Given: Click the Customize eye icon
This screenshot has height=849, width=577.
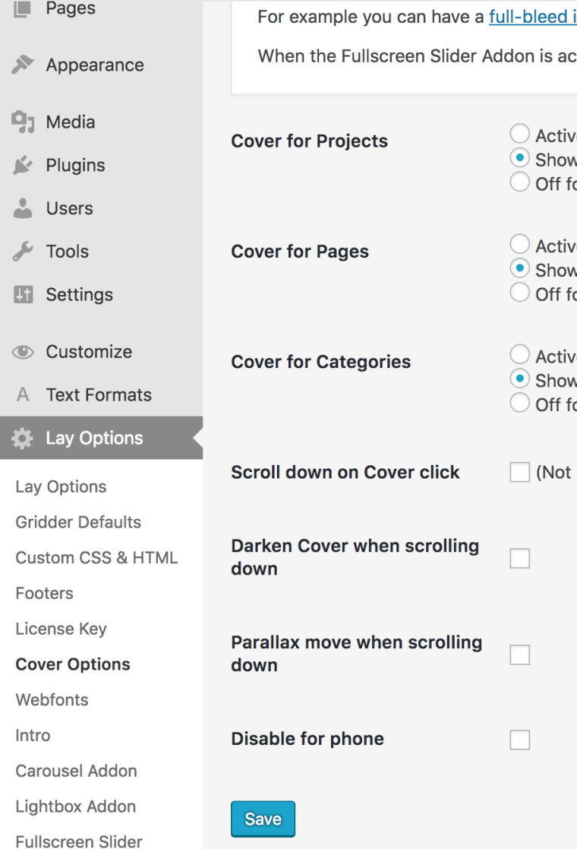Looking at the screenshot, I should pyautogui.click(x=23, y=352).
